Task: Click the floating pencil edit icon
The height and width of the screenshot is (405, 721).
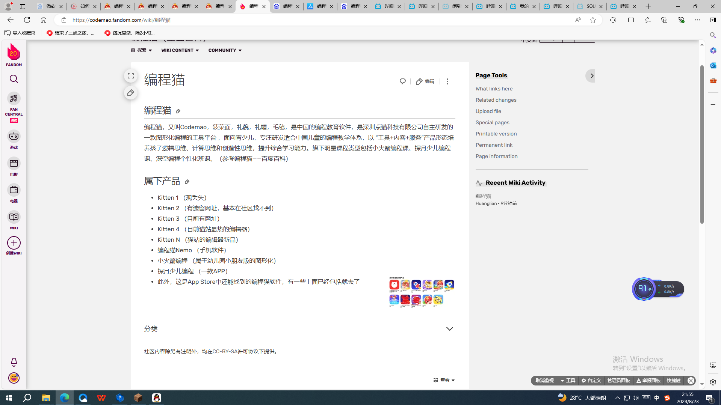Action: [x=131, y=93]
